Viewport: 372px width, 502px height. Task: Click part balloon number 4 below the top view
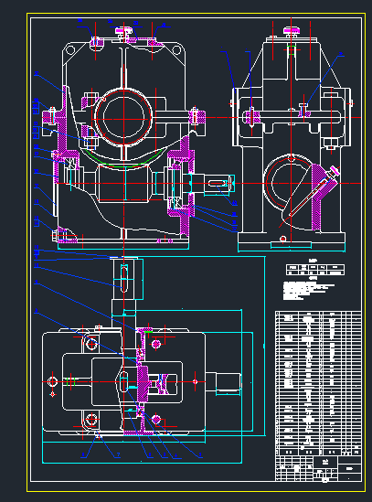[175, 455]
